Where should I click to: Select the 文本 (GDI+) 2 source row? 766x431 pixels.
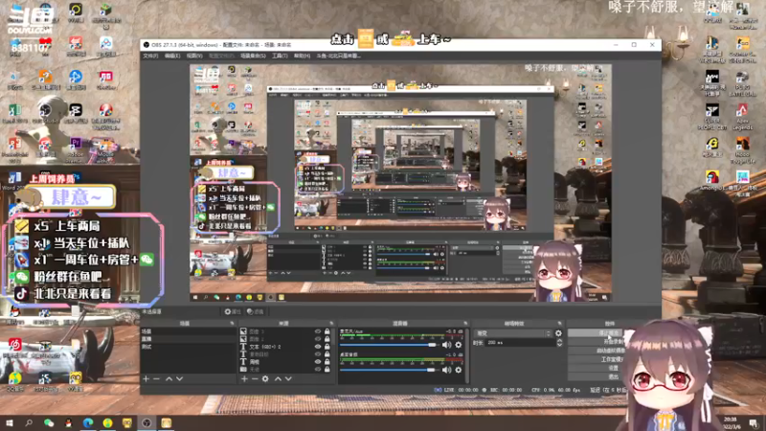coord(286,347)
